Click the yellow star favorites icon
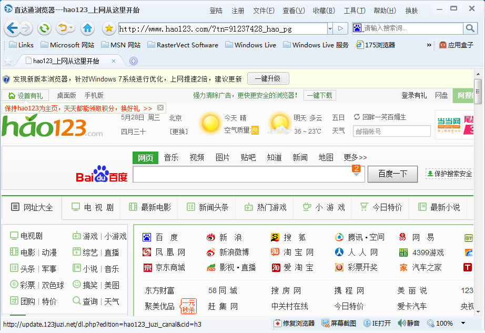The image size is (485, 333). coord(108,28)
